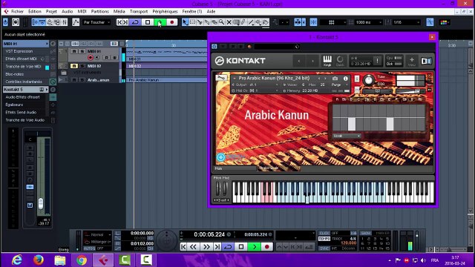Open the MIDI menu
Screen dimensions: 475x267
pyautogui.click(x=82, y=12)
